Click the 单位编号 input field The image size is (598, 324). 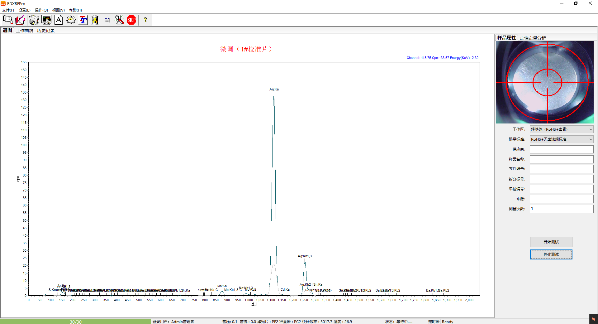[x=562, y=189]
